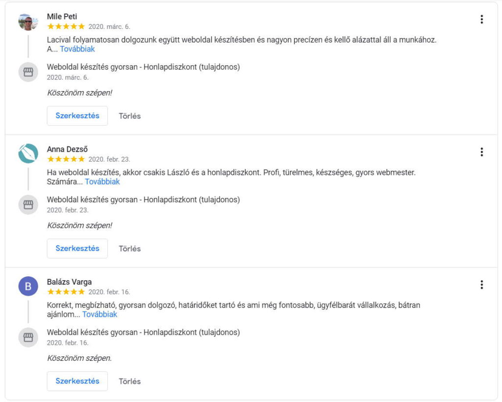Open more options menu for Anna Dezső review
The width and height of the screenshot is (502, 402).
click(481, 152)
